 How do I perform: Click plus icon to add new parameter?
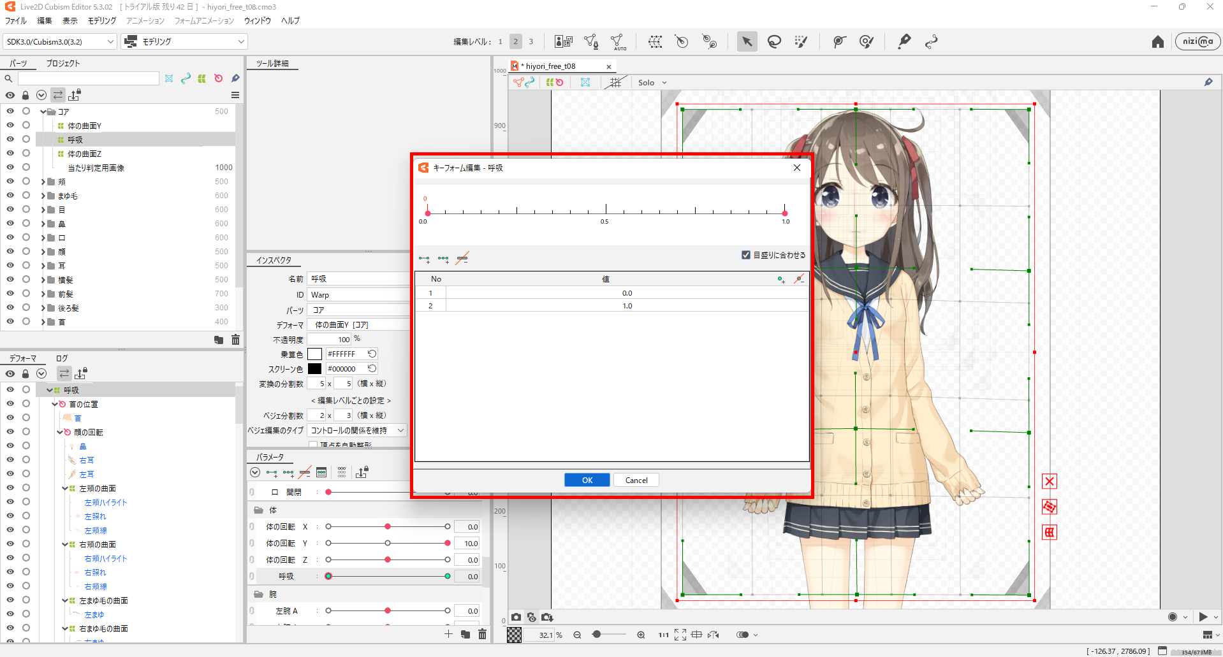(x=448, y=634)
